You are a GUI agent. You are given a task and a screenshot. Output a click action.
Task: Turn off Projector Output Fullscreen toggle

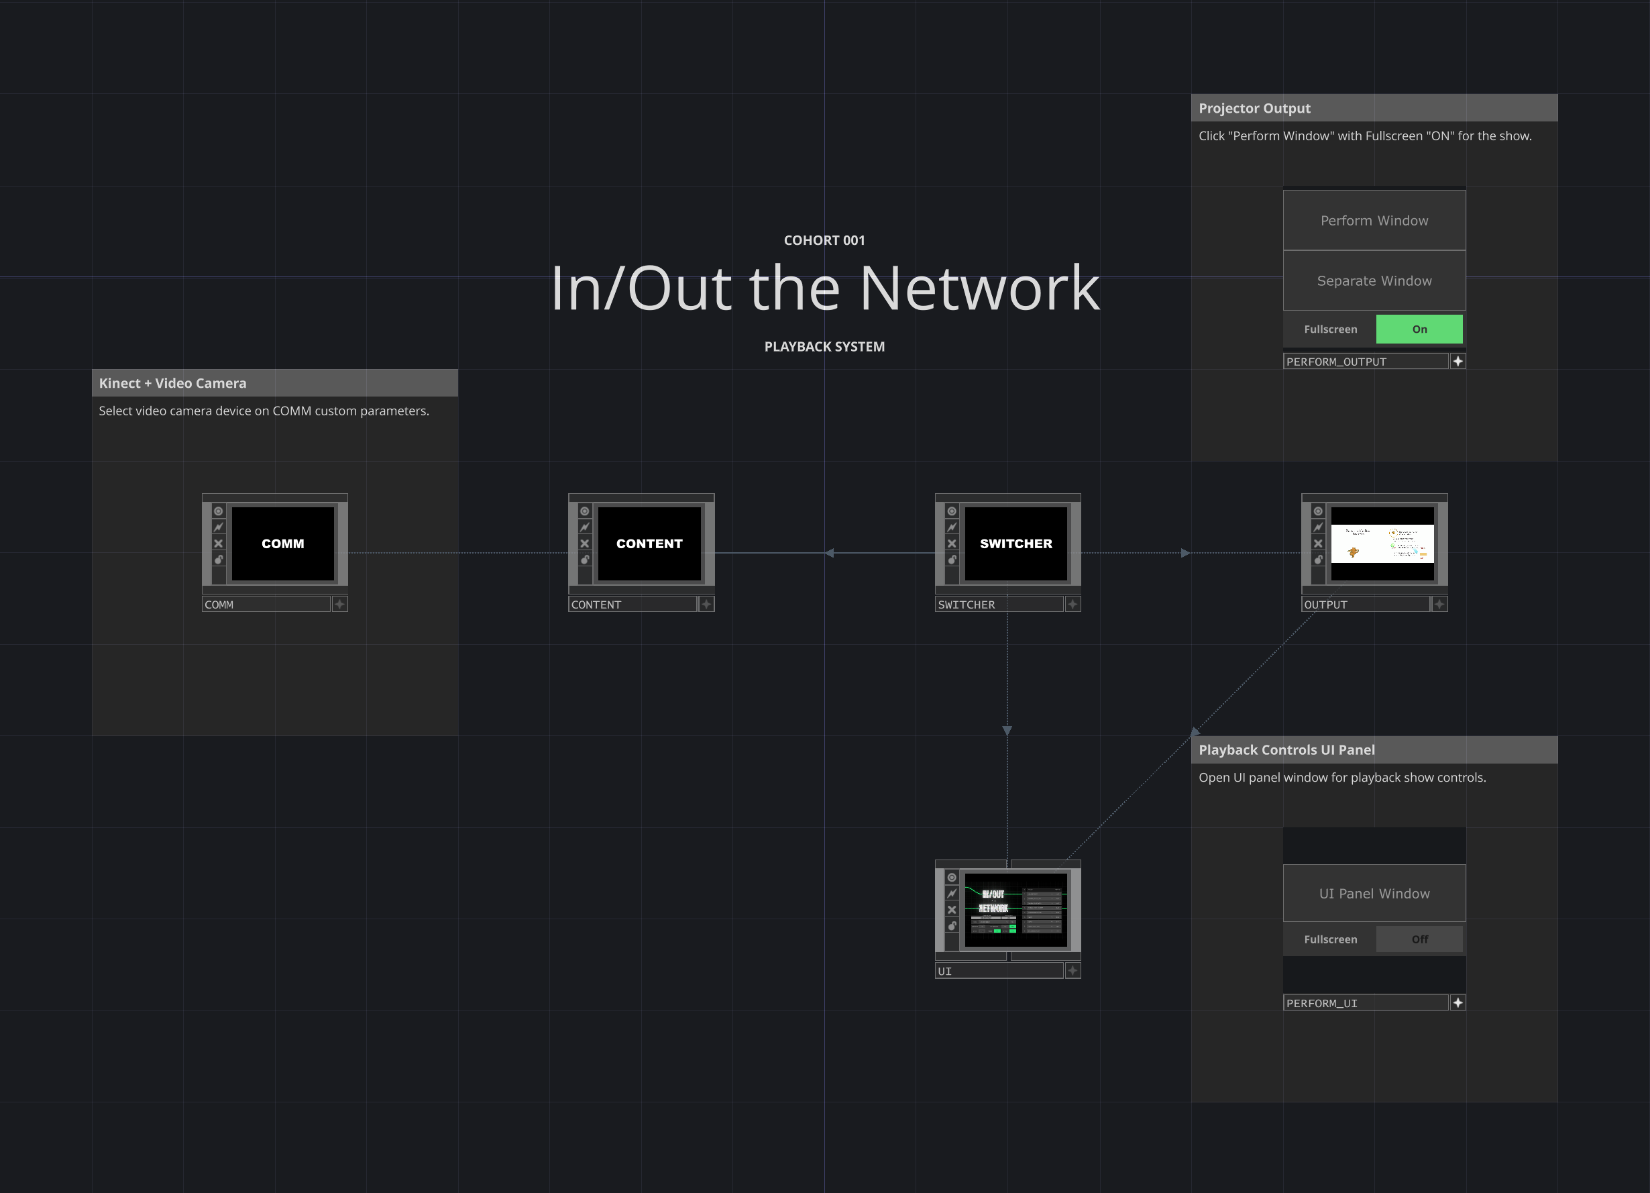click(x=1419, y=329)
